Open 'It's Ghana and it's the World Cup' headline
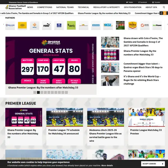Image resolution: width=168 pixels, height=168 pixels. point(142,80)
